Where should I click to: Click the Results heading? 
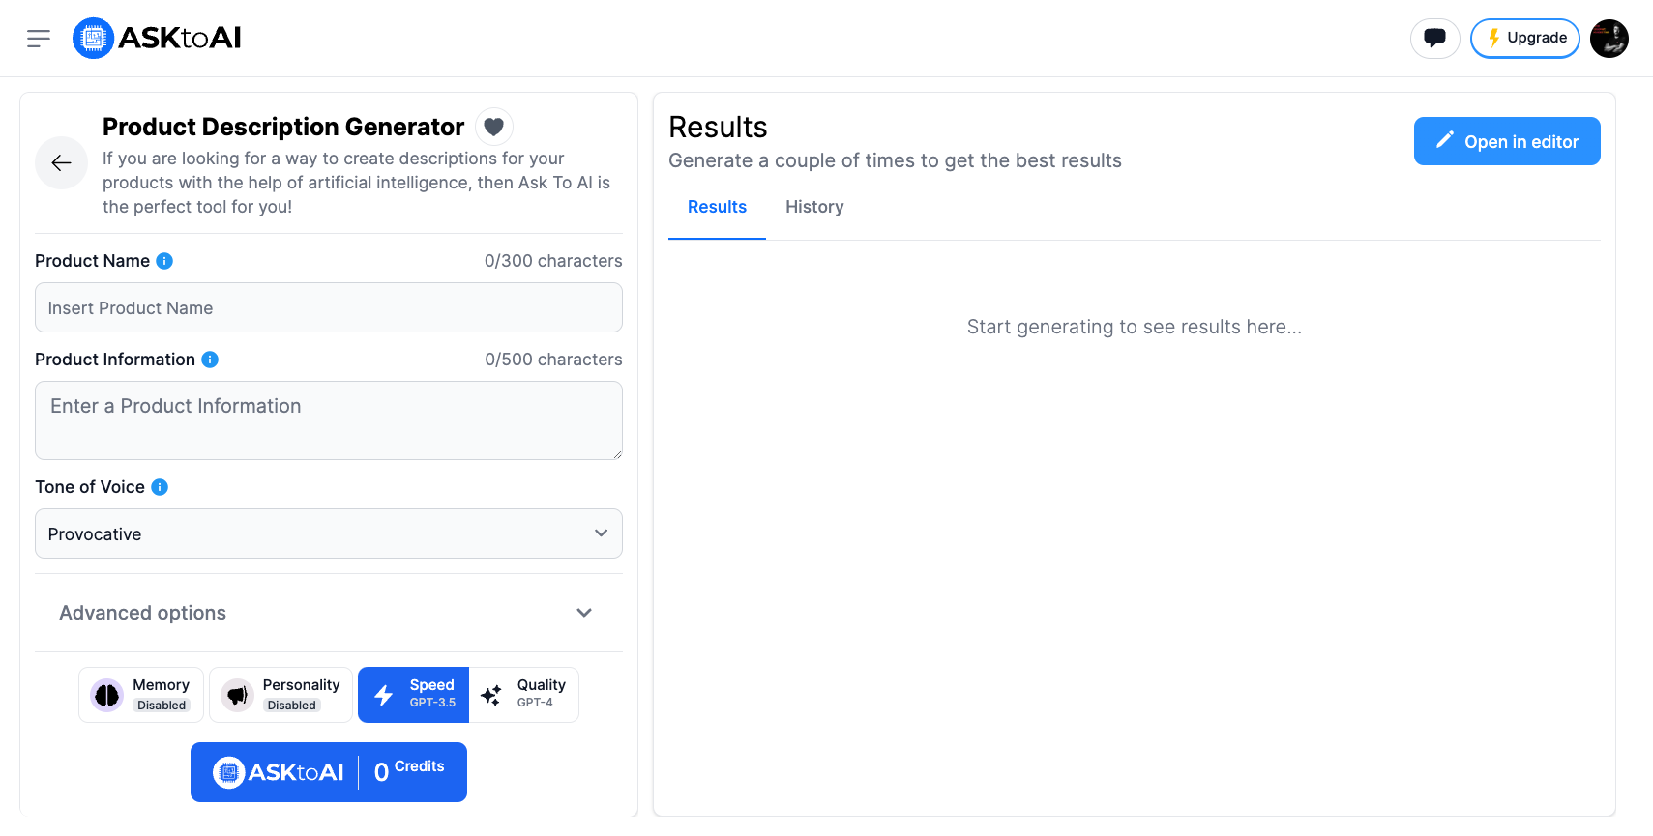718,127
